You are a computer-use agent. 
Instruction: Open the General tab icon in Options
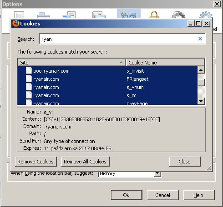tap(19, 15)
